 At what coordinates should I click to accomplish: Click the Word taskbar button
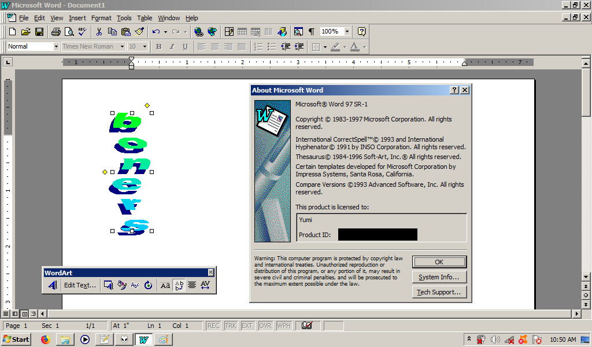[x=143, y=339]
